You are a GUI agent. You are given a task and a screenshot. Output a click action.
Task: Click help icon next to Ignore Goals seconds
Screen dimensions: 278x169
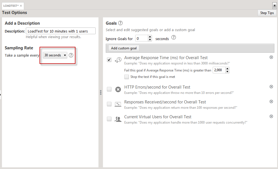pos(174,37)
